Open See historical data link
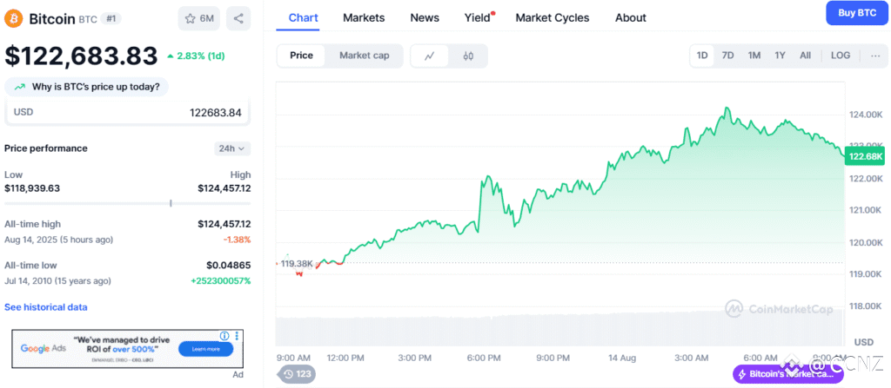The image size is (891, 388). click(46, 307)
